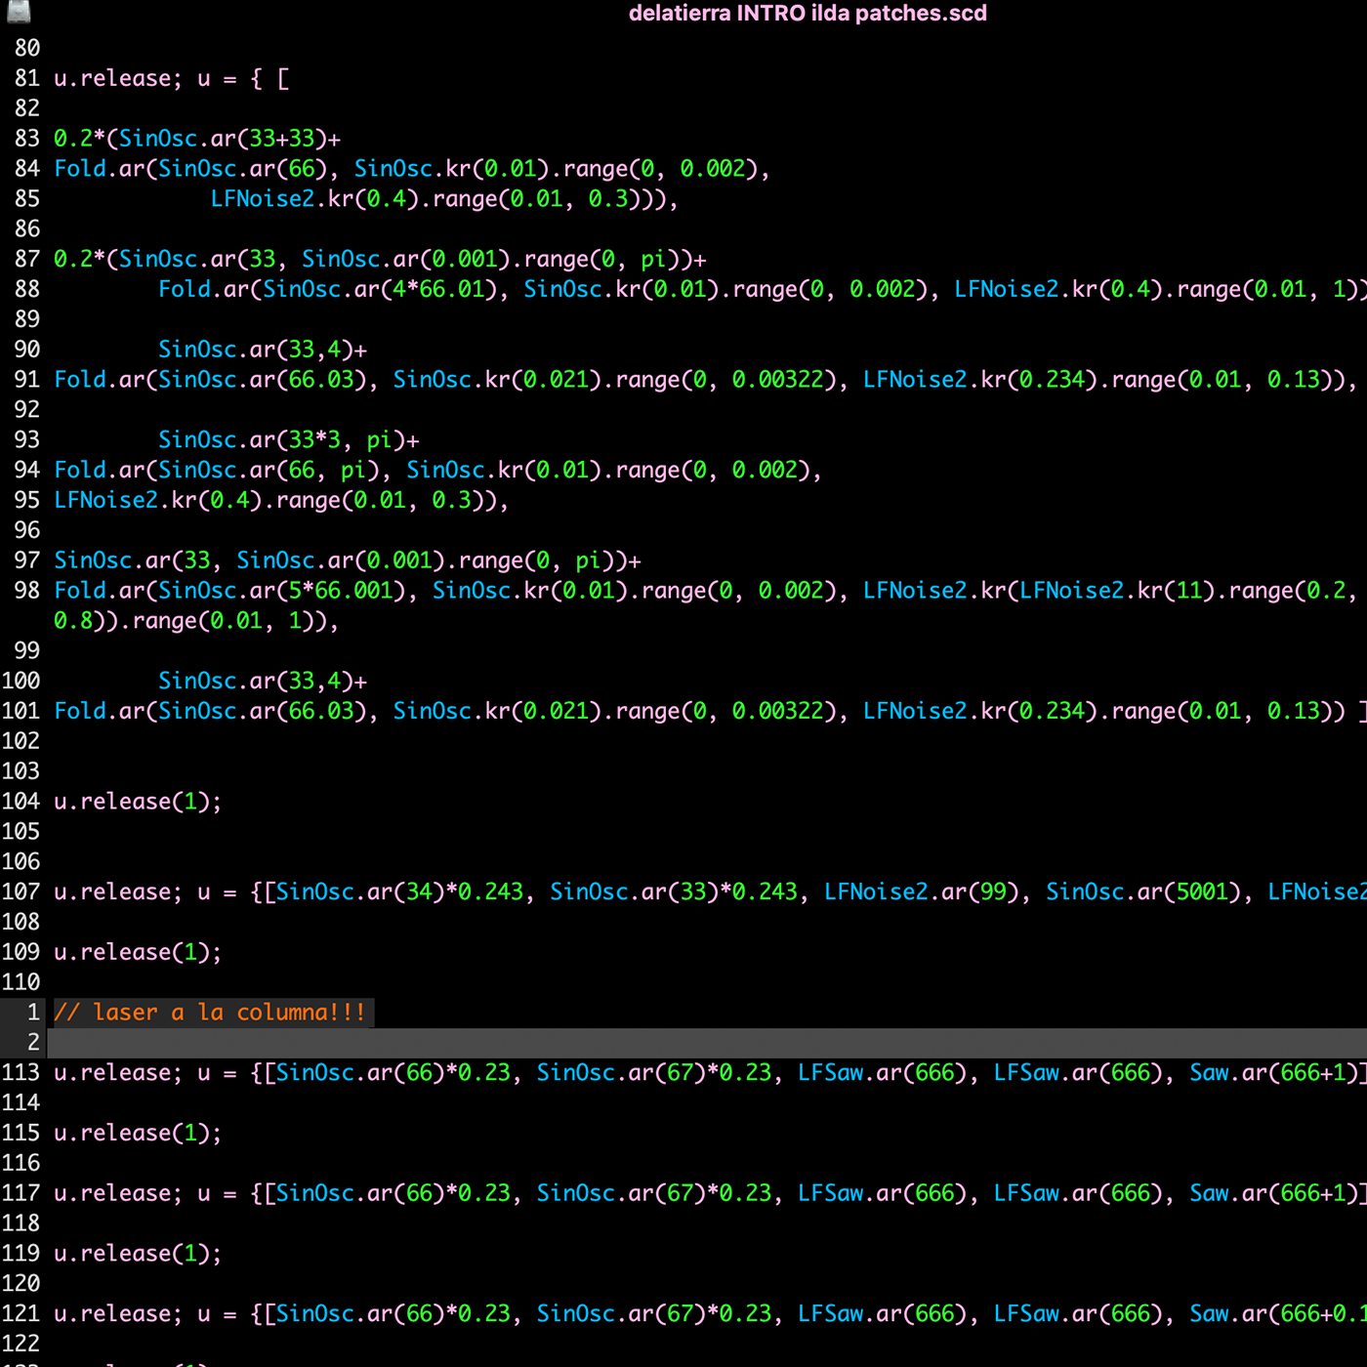
Task: Click 'u.release(1);' on line 115
Action: click(138, 1133)
